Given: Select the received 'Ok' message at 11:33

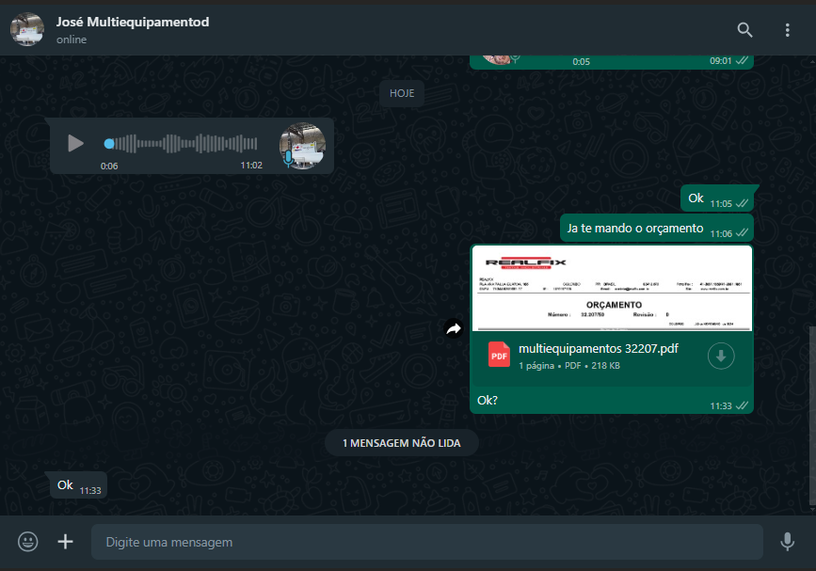Looking at the screenshot, I should 66,485.
